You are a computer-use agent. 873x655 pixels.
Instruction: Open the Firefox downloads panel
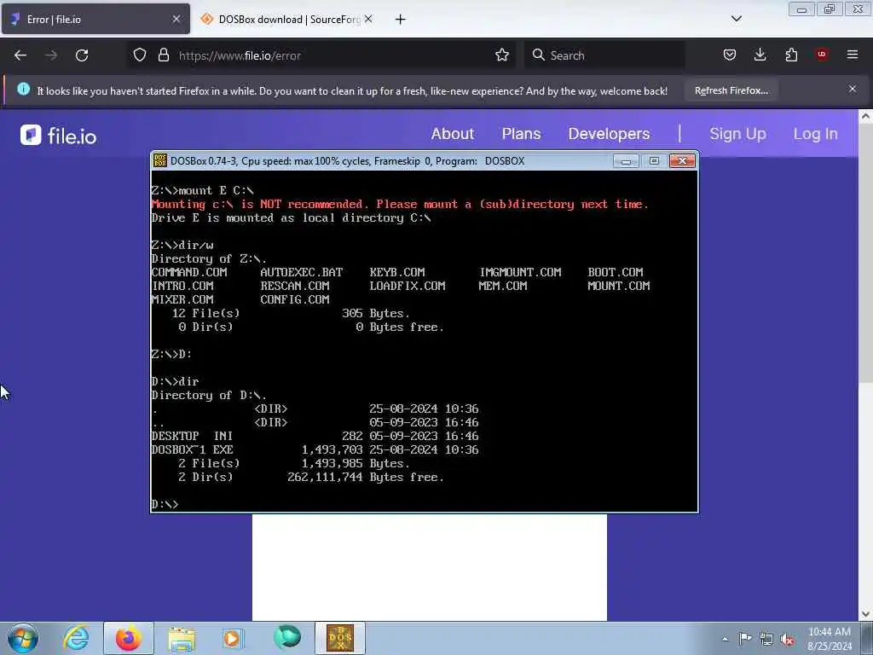click(x=760, y=55)
